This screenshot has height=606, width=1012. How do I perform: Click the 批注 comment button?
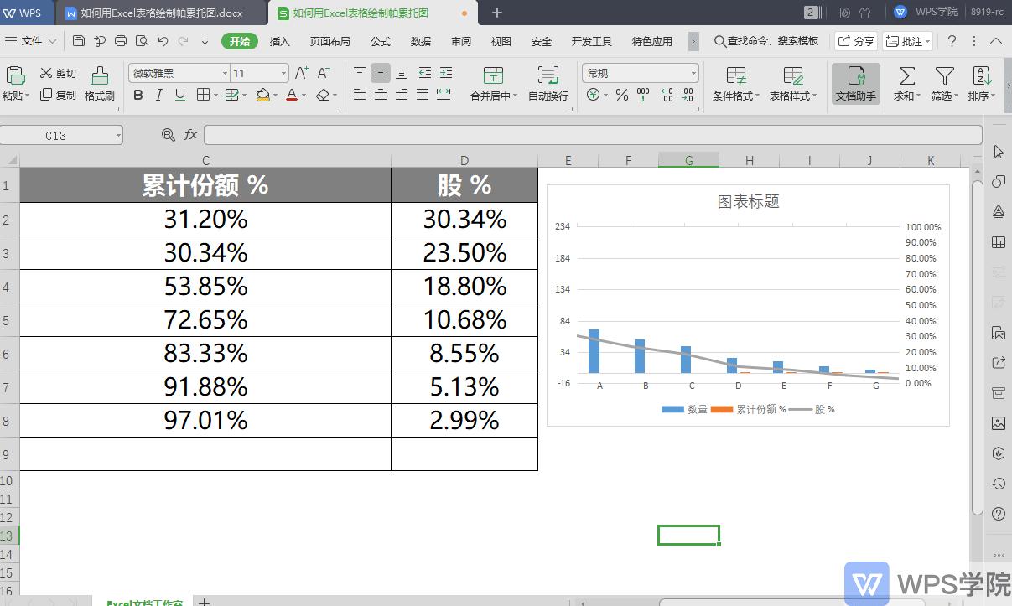coord(907,40)
